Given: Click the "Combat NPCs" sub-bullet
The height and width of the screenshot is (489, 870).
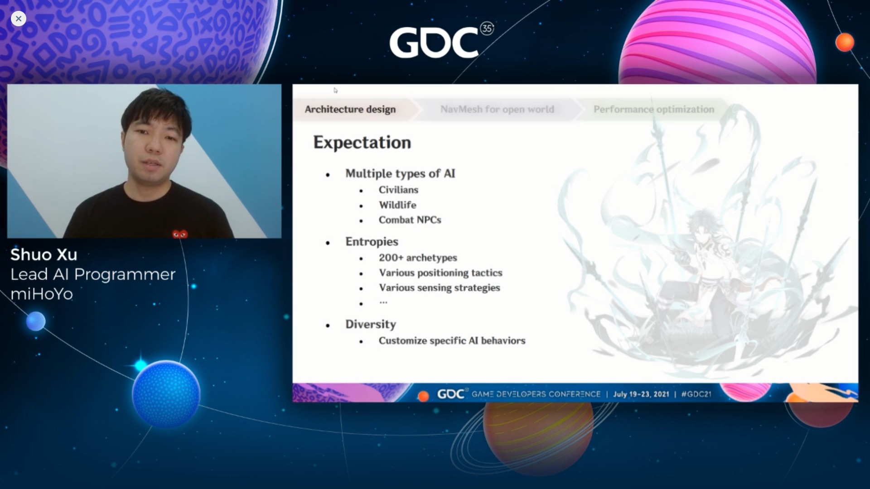Looking at the screenshot, I should click(x=410, y=220).
